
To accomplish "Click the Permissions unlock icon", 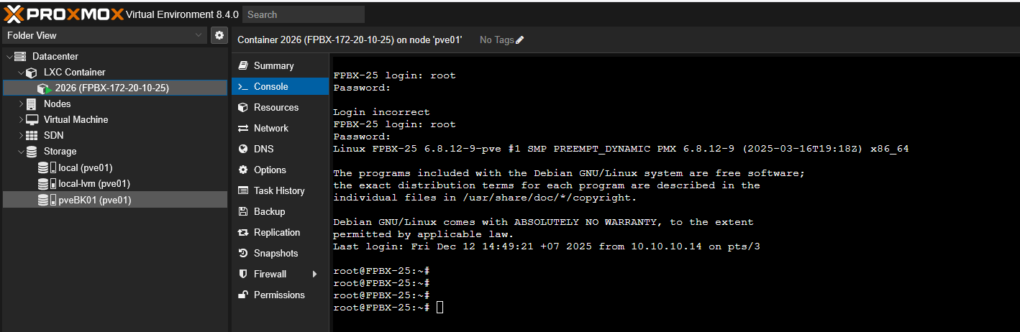I will click(242, 295).
